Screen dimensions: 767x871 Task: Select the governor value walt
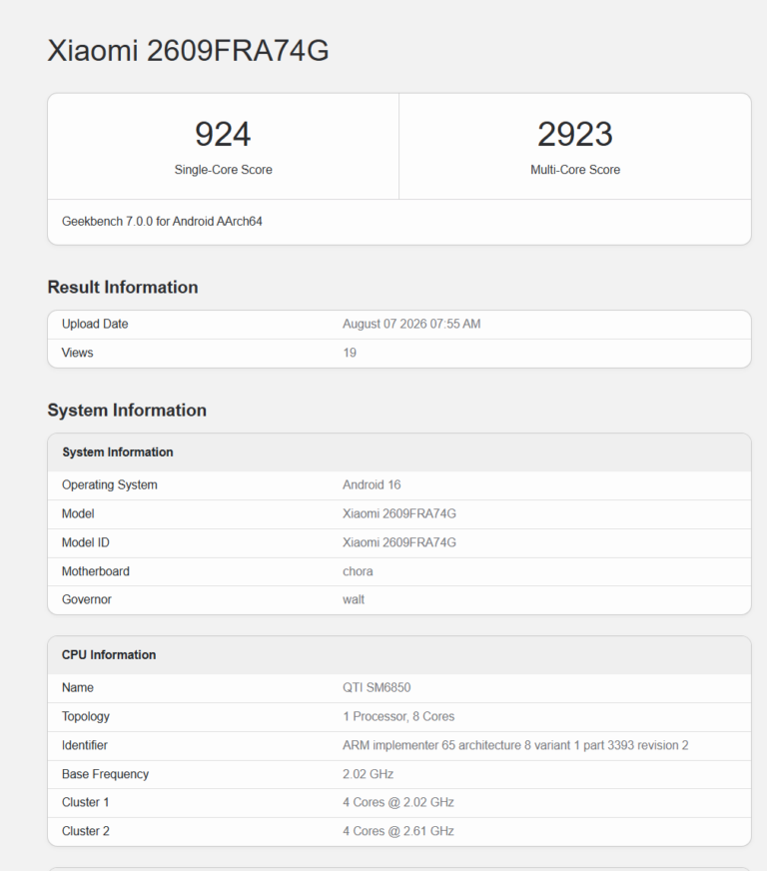coord(354,600)
